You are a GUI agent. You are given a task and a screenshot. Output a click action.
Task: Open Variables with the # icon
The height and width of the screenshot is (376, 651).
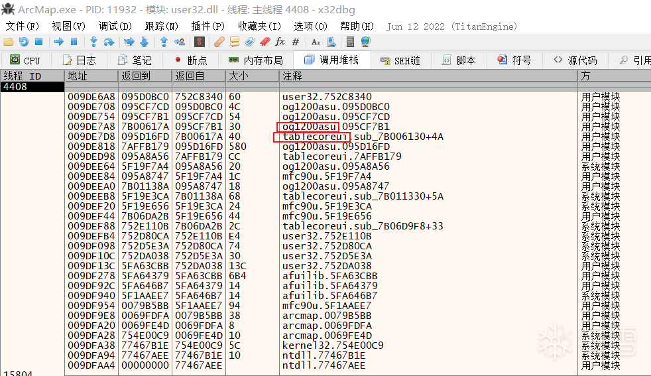pos(296,42)
